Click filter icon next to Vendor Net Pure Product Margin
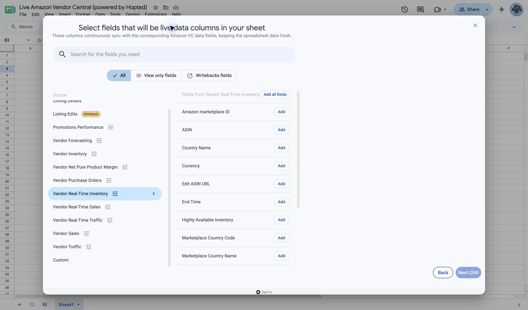528x310 pixels. coord(125,167)
